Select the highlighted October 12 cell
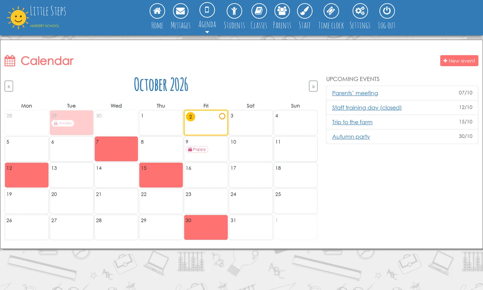 (27, 175)
